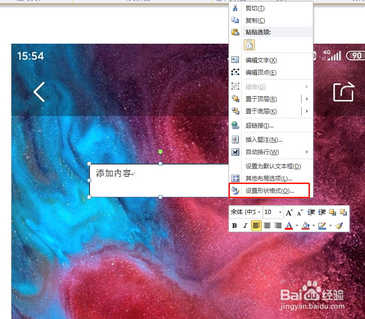Expand Bring to Front submenu arrow
The image size is (365, 319).
tap(307, 99)
